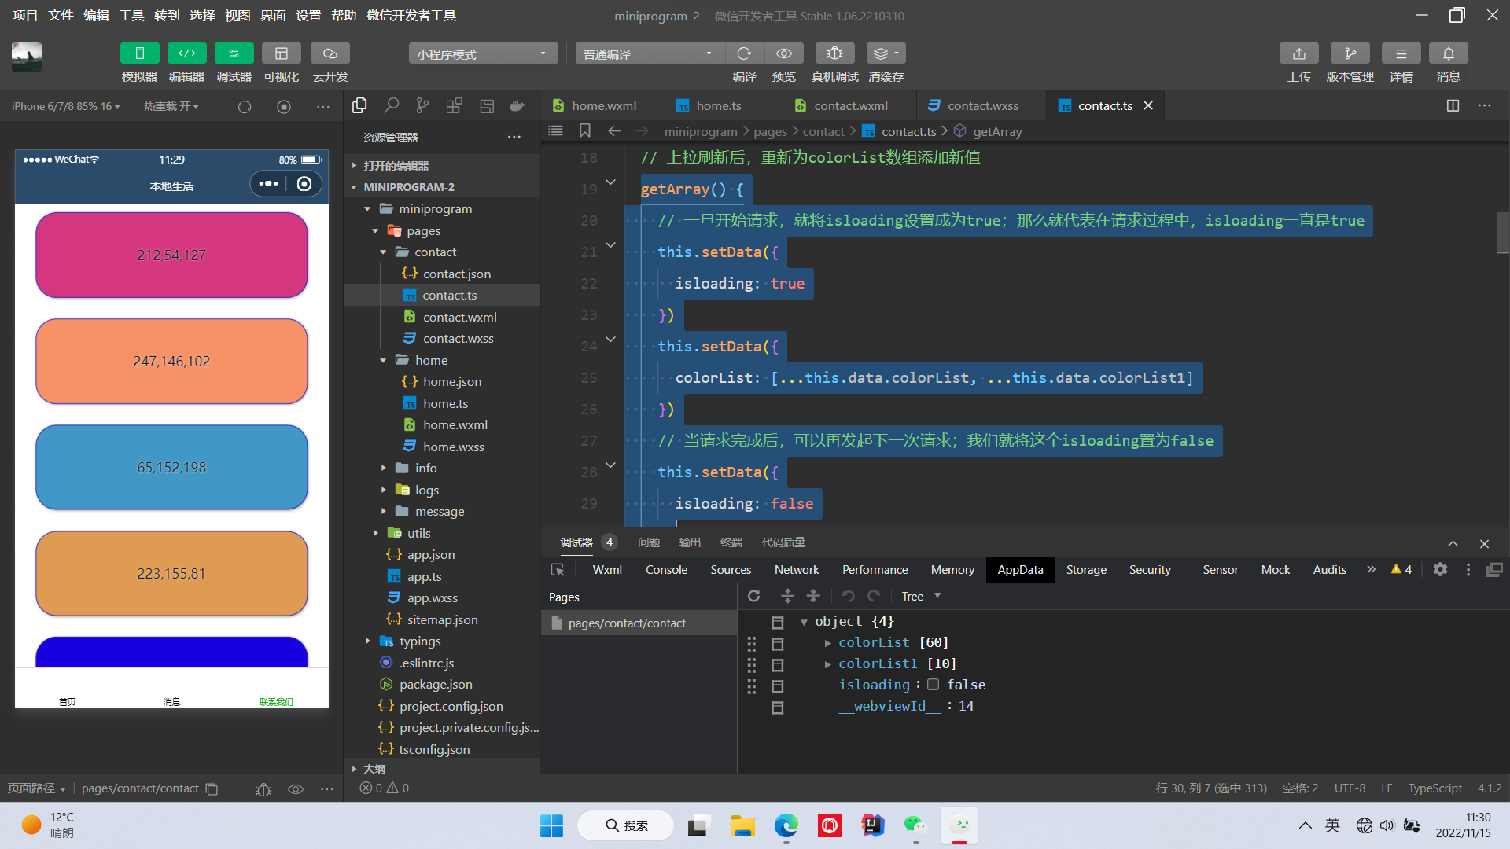Screen dimensions: 1510x849
Task: Toggle the debugger panel button
Action: tap(234, 53)
